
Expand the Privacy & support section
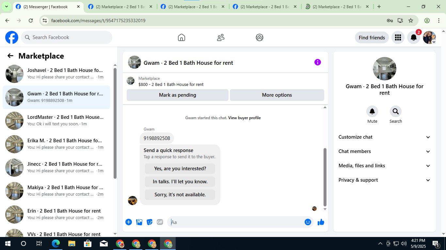[385, 180]
